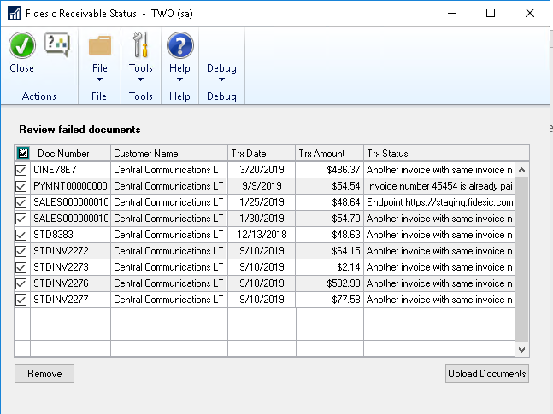Click the $582.90 amount cell

pyautogui.click(x=329, y=283)
